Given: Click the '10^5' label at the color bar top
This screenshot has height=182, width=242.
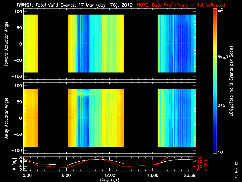Looking at the screenshot, I should coord(221,10).
